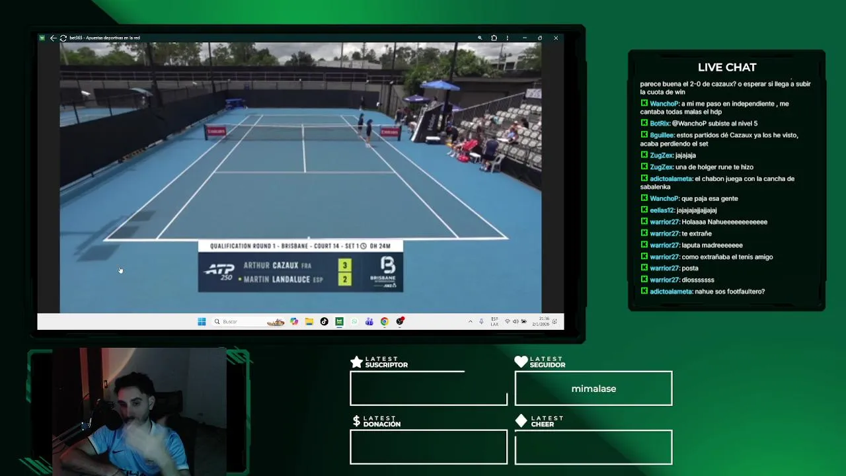Viewport: 846px width, 476px height.
Task: Click latest seguidor name mimalase
Action: pyautogui.click(x=594, y=389)
